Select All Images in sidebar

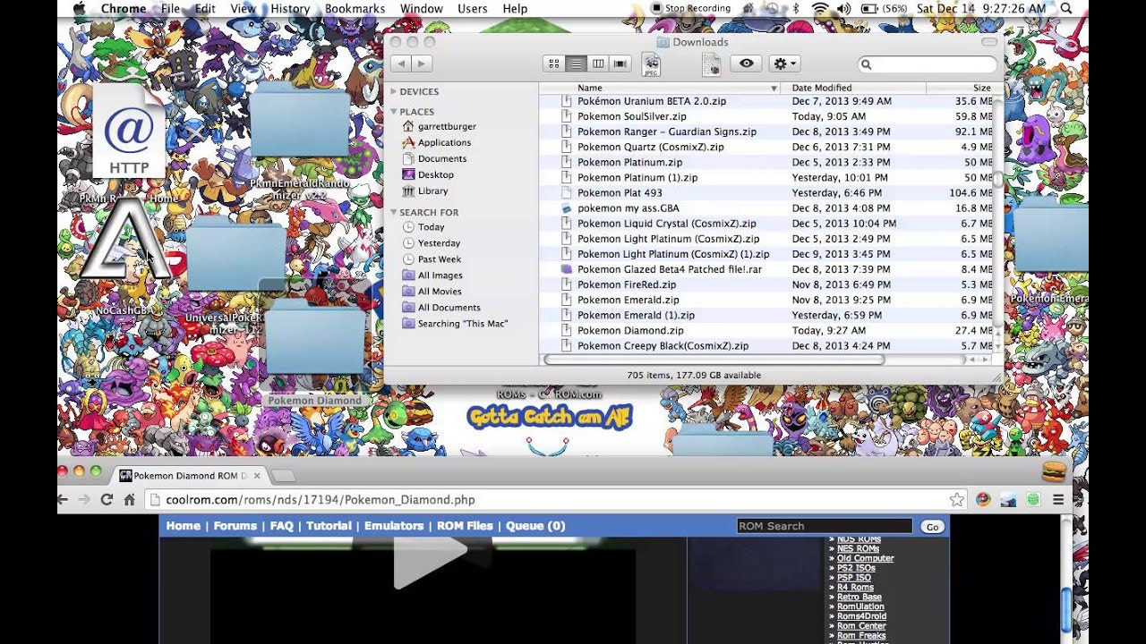(432, 275)
